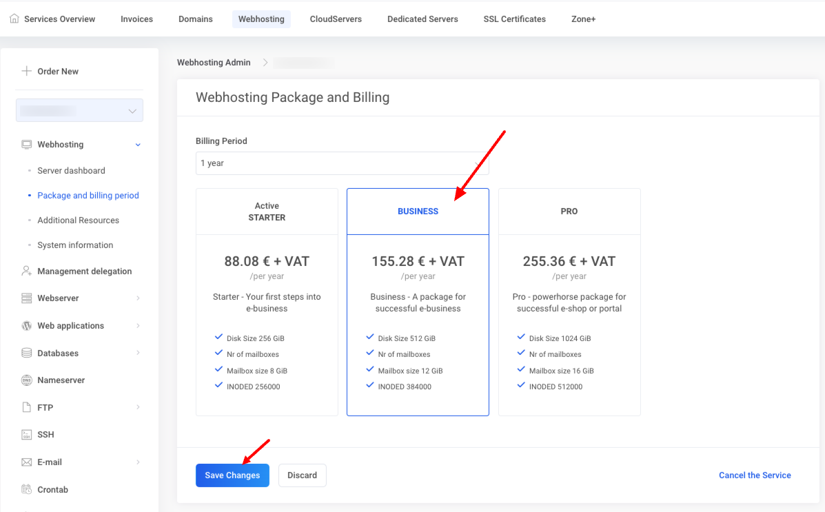
Task: Expand the Webserver submenu chevron
Action: pyautogui.click(x=138, y=298)
